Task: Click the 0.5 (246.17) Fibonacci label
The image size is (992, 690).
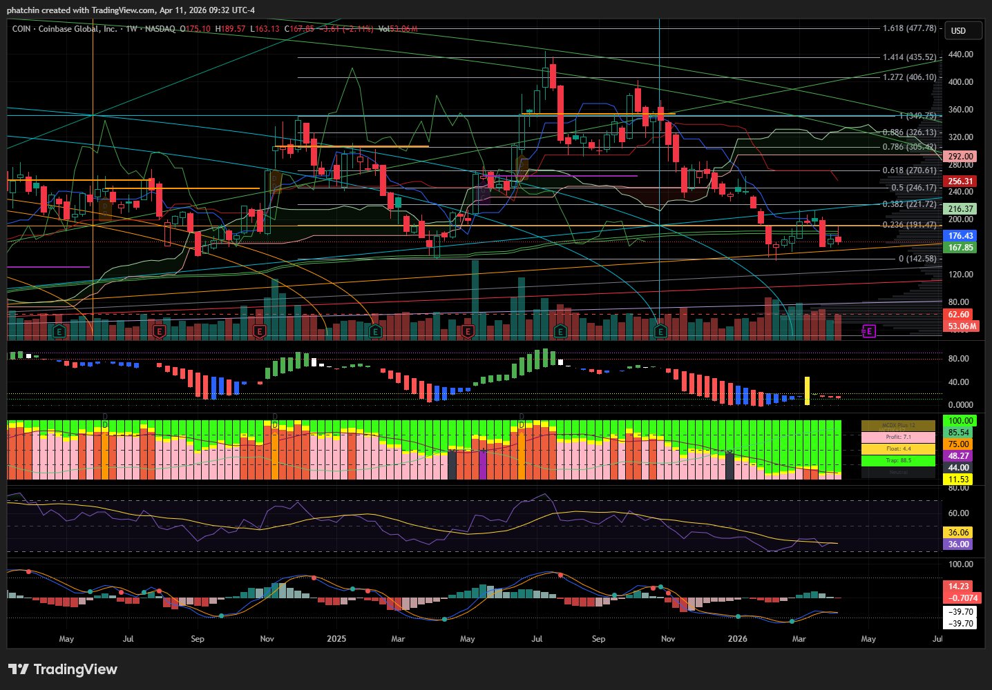Action: 914,188
